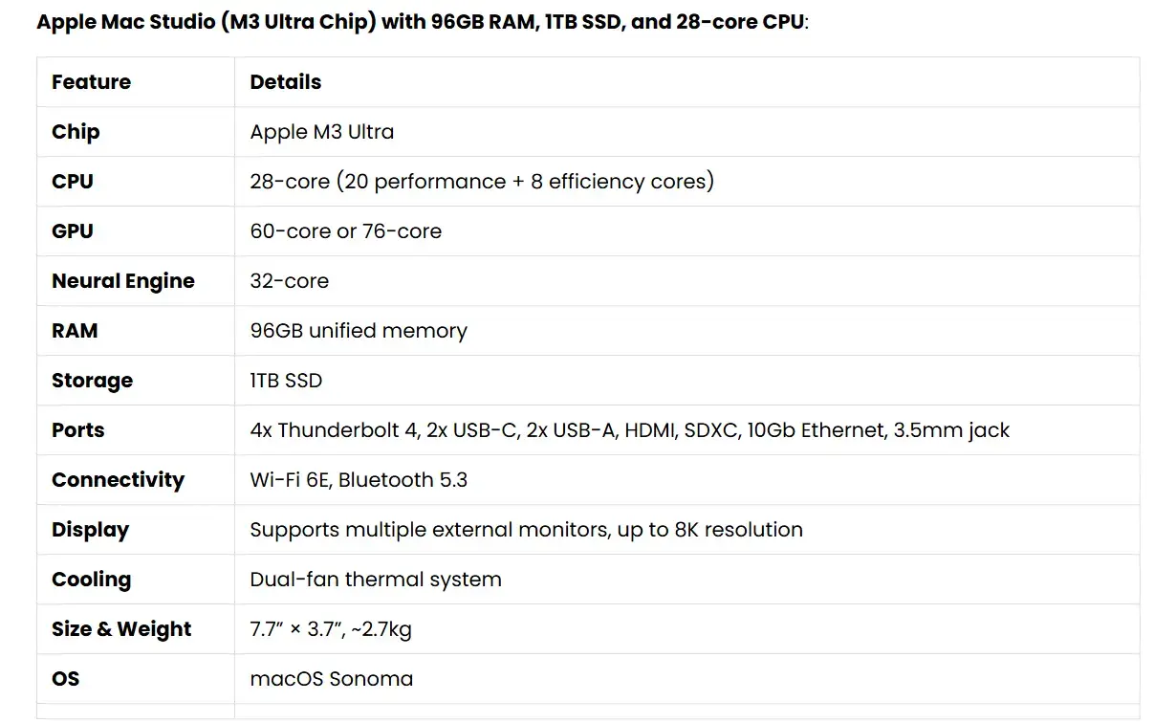
Task: Click the Wi-Fi 6E, Bluetooth 5.3 cell
Action: pos(359,480)
